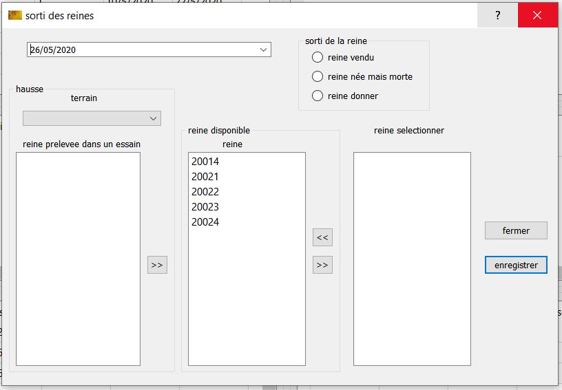Click >> button next to essaim list
Image resolution: width=562 pixels, height=390 pixels.
[x=157, y=265]
